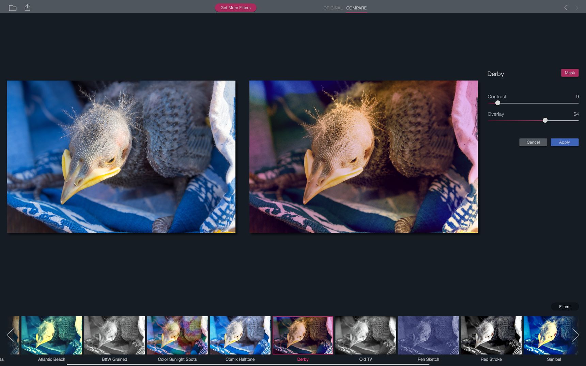Select the Derby filter thumbnail
This screenshot has width=586, height=366.
[x=303, y=335]
